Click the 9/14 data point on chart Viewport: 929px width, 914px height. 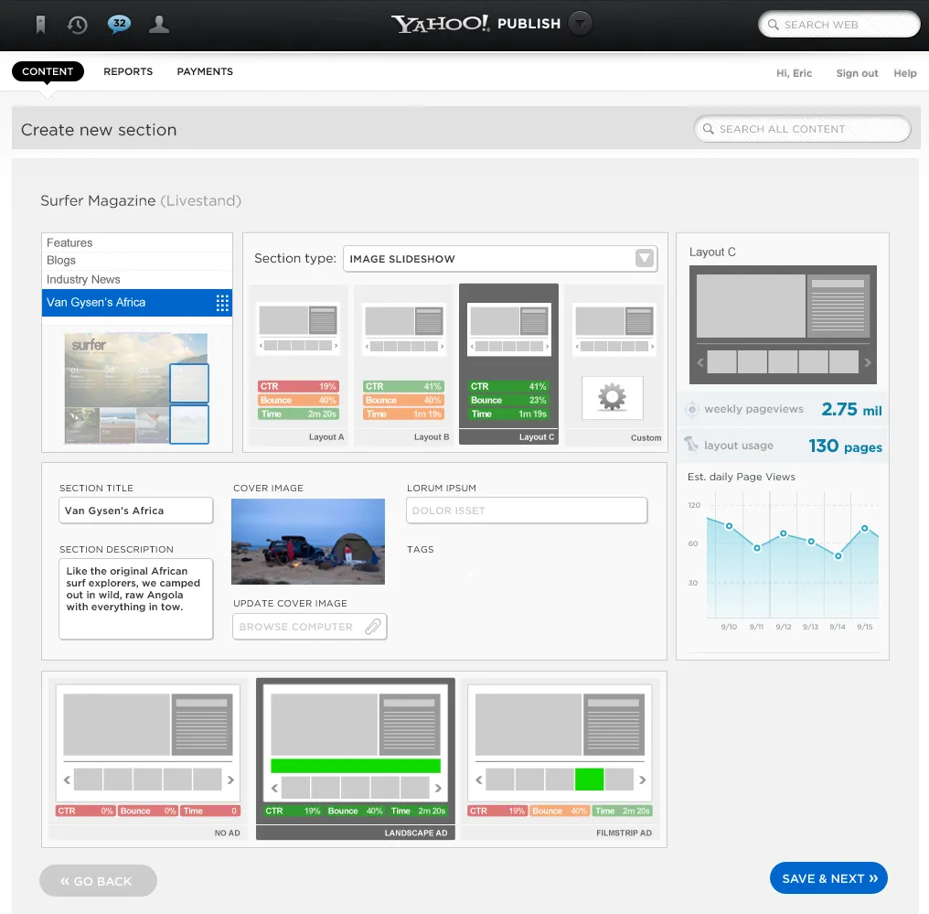838,556
